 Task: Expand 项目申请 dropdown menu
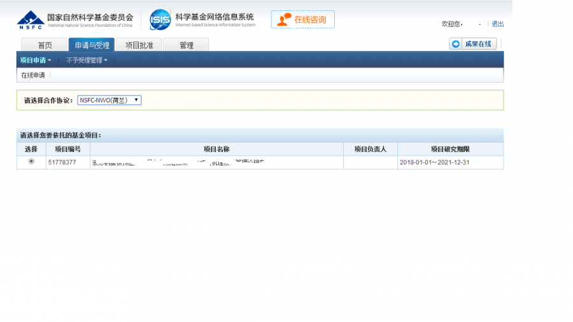pos(36,60)
